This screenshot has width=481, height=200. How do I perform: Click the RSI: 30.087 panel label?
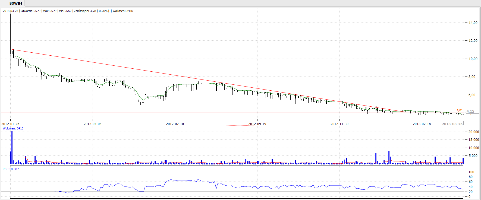[x=11, y=169]
